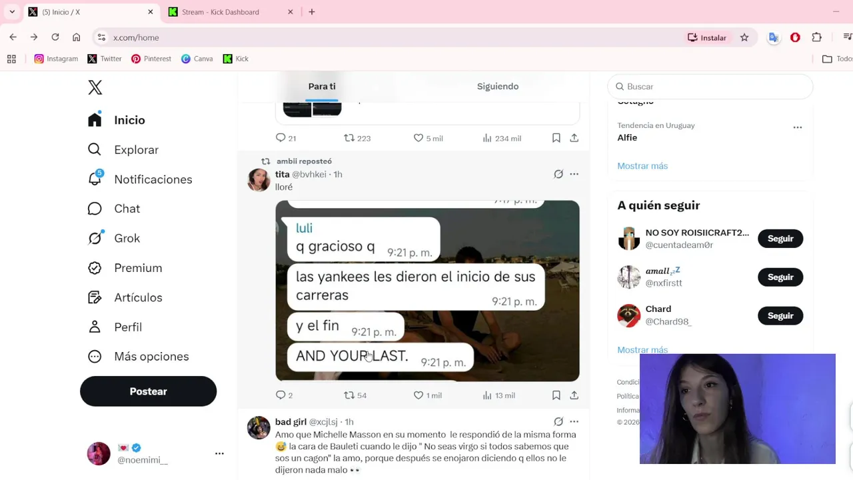The height and width of the screenshot is (480, 853).
Task: Open Kick bookmark in bookmarks bar
Action: 236,59
